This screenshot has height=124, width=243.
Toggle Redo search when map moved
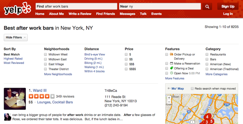pyautogui.click(x=192, y=89)
